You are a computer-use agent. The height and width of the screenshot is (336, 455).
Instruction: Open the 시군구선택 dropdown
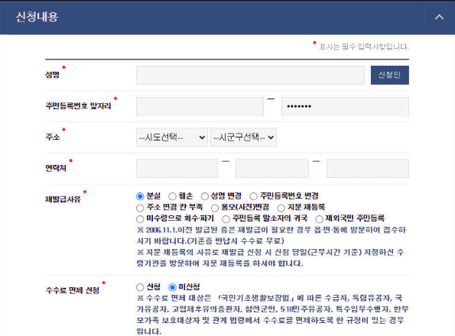click(243, 137)
